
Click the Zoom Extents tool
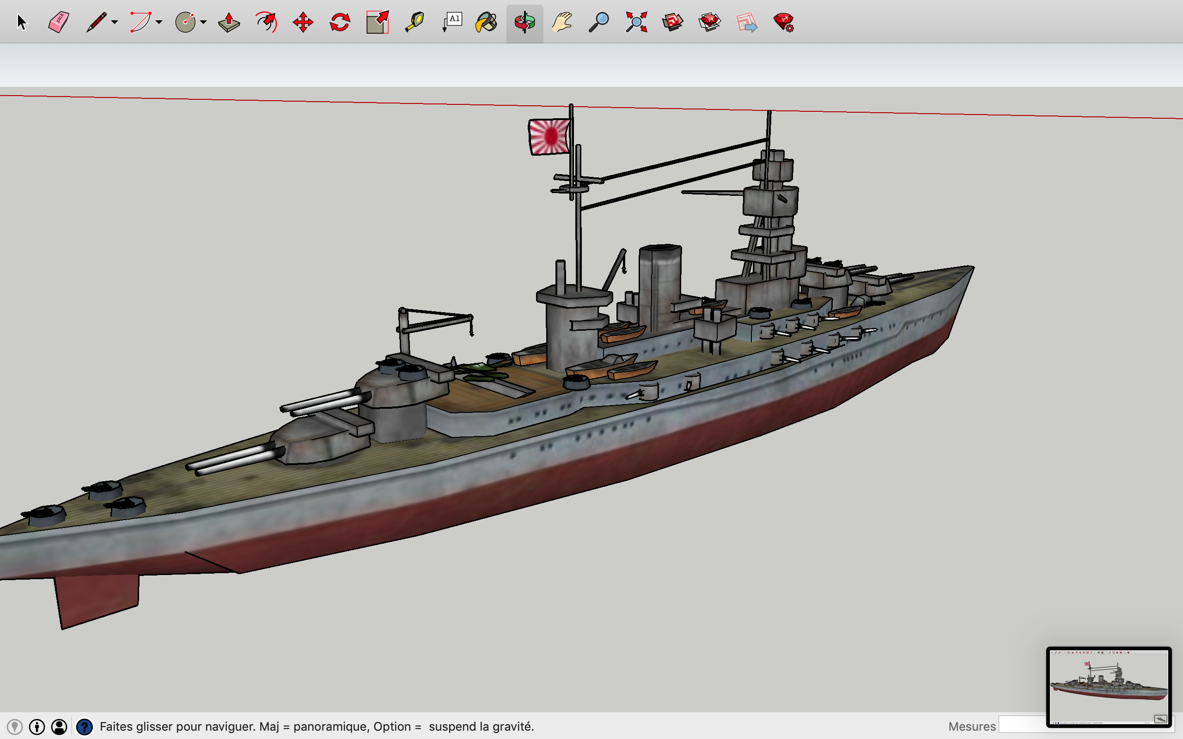[636, 22]
